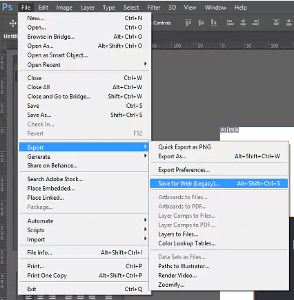
Task: Choose Place Linked...
Action: [84, 198]
